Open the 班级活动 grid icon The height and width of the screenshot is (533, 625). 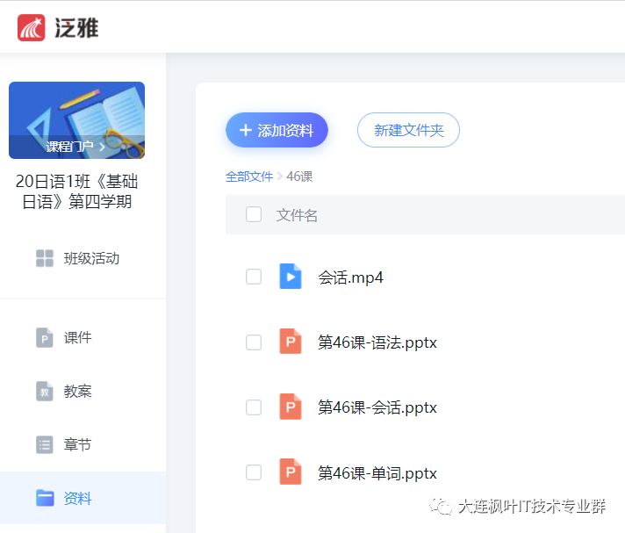45,258
